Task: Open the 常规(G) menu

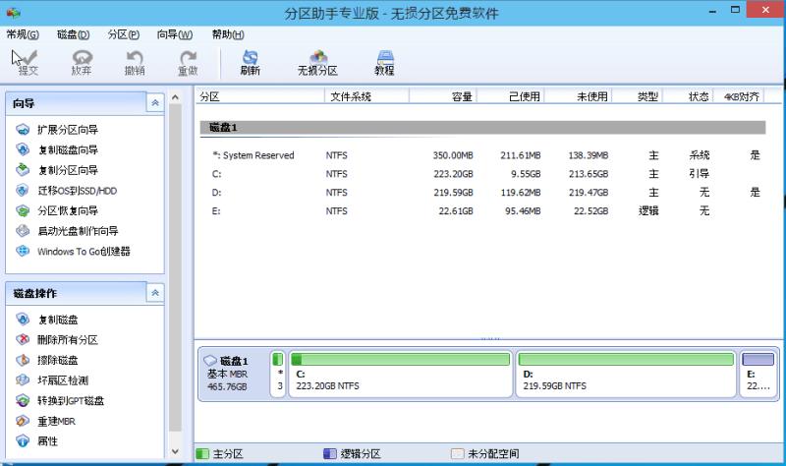Action: pos(23,34)
